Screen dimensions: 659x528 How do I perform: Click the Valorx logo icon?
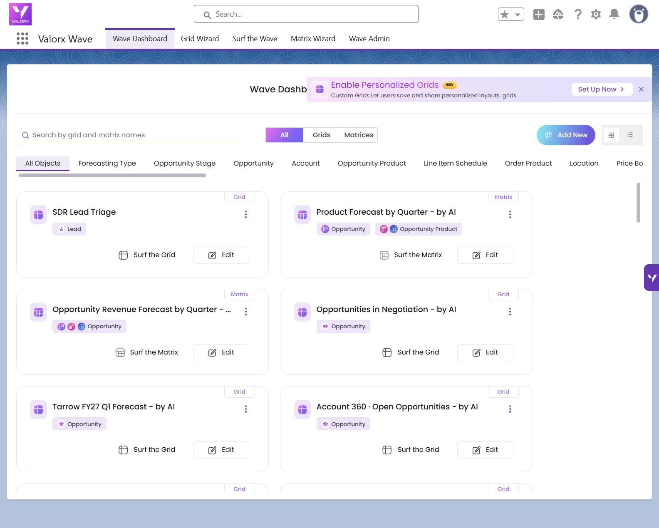[20, 14]
